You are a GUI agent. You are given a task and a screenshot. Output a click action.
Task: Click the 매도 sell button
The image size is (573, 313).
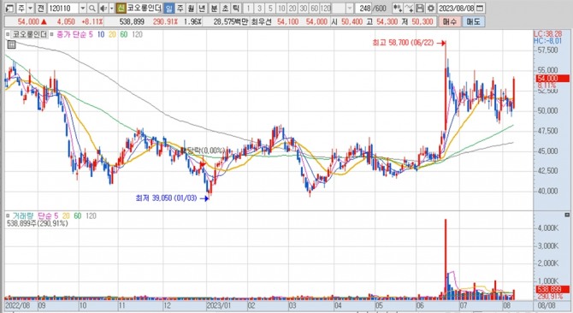(473, 21)
